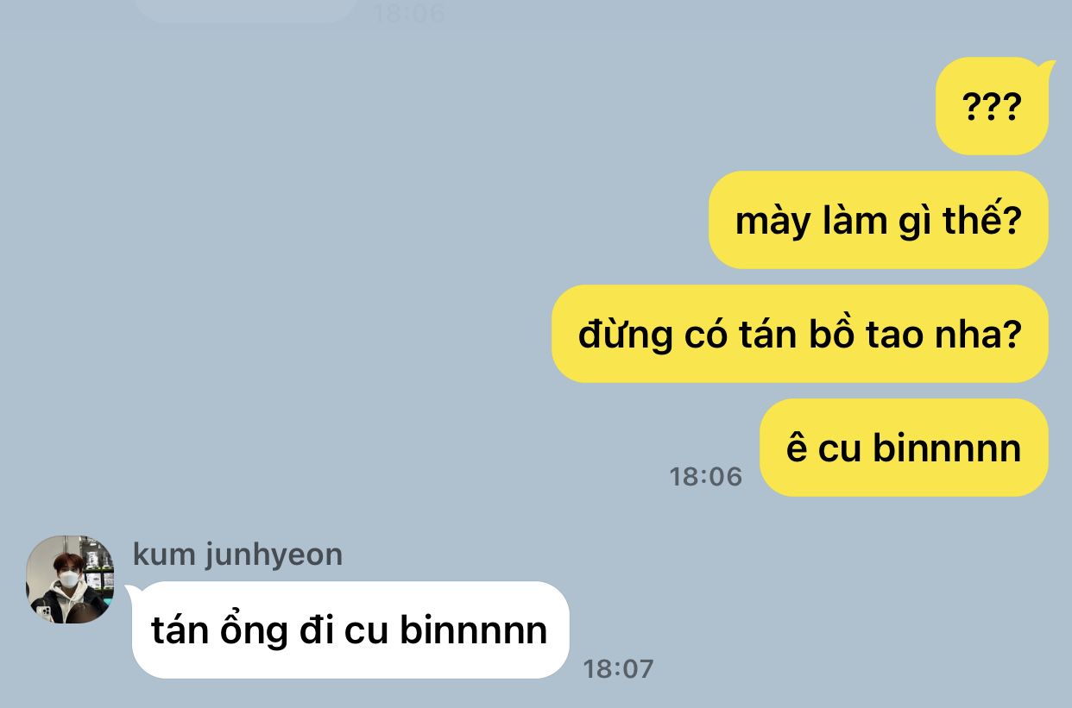This screenshot has width=1072, height=708.
Task: Click the tail of the "???" bubble
Action: (1047, 66)
